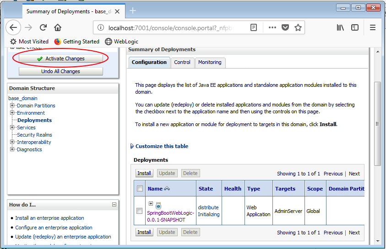Sort deployments by Name arrow icon
This screenshot has width=386, height=249.
167,189
